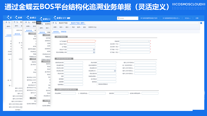This screenshot has width=207, height=116.
Task: Click into the 药品生产批号 field
Action: [x=81, y=44]
